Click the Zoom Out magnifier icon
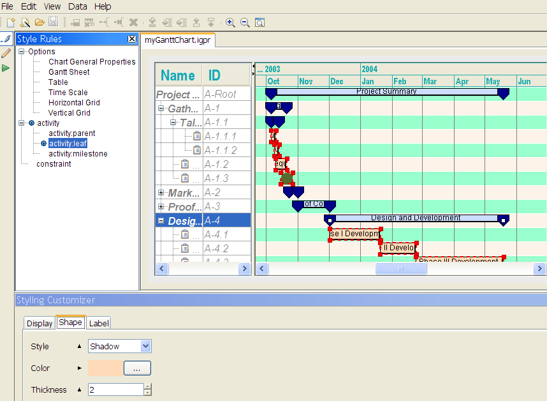 (245, 22)
